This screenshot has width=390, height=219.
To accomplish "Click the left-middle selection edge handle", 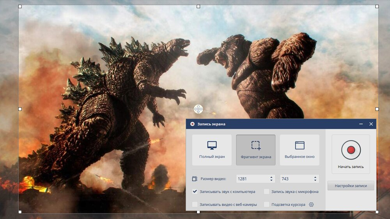I will click(x=20, y=109).
